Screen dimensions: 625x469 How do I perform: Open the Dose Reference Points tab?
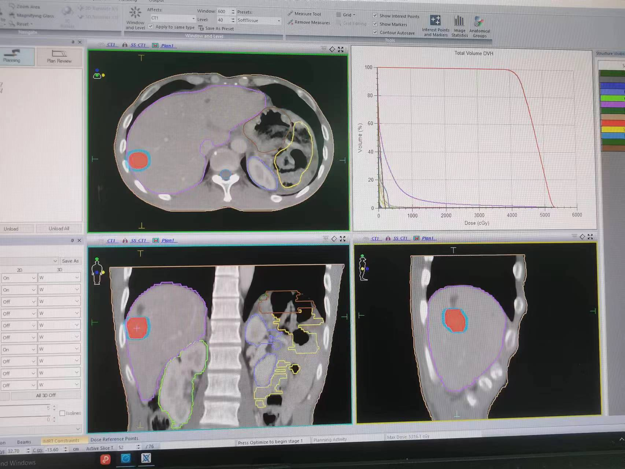tap(114, 439)
